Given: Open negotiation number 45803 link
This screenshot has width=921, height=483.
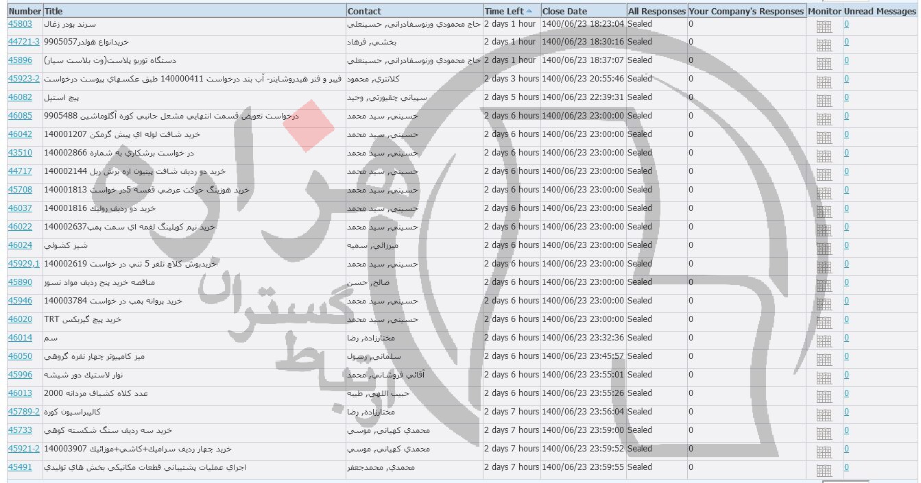Looking at the screenshot, I should tap(20, 24).
